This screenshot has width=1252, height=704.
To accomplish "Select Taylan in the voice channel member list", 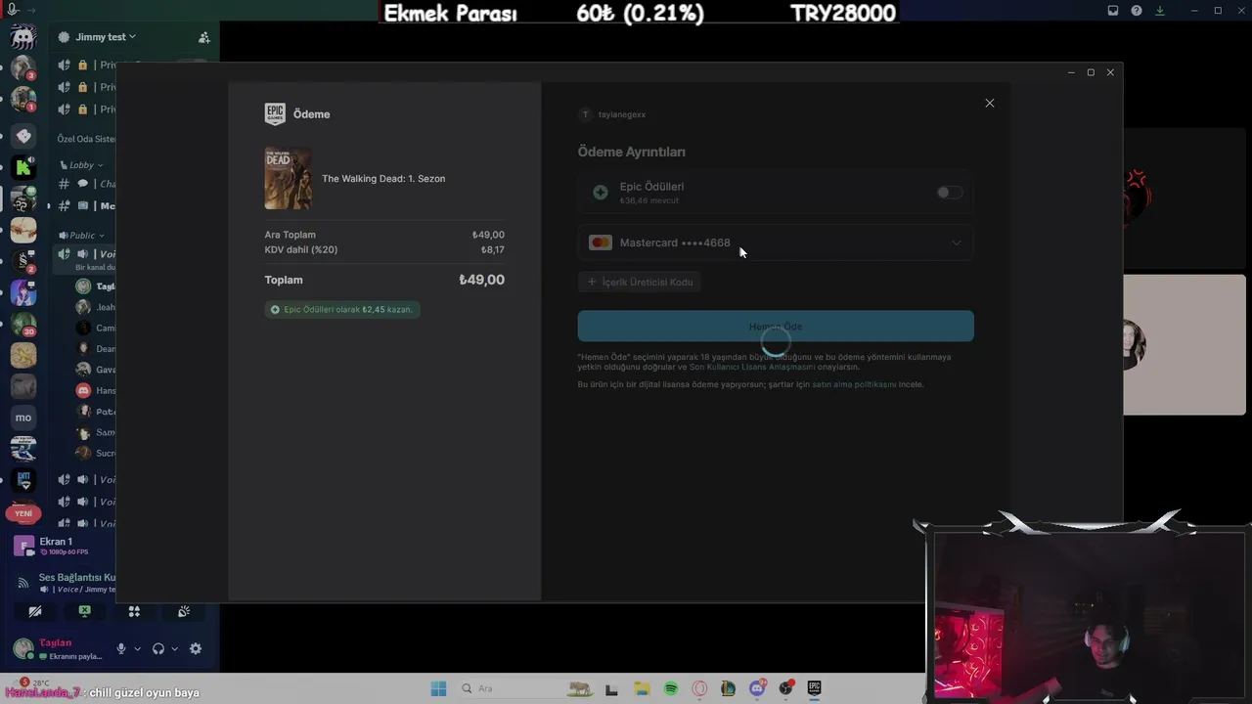I will click(x=96, y=286).
